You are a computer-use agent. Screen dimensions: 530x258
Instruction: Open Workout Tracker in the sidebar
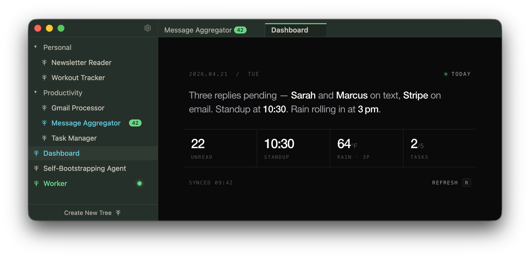[x=93, y=78]
